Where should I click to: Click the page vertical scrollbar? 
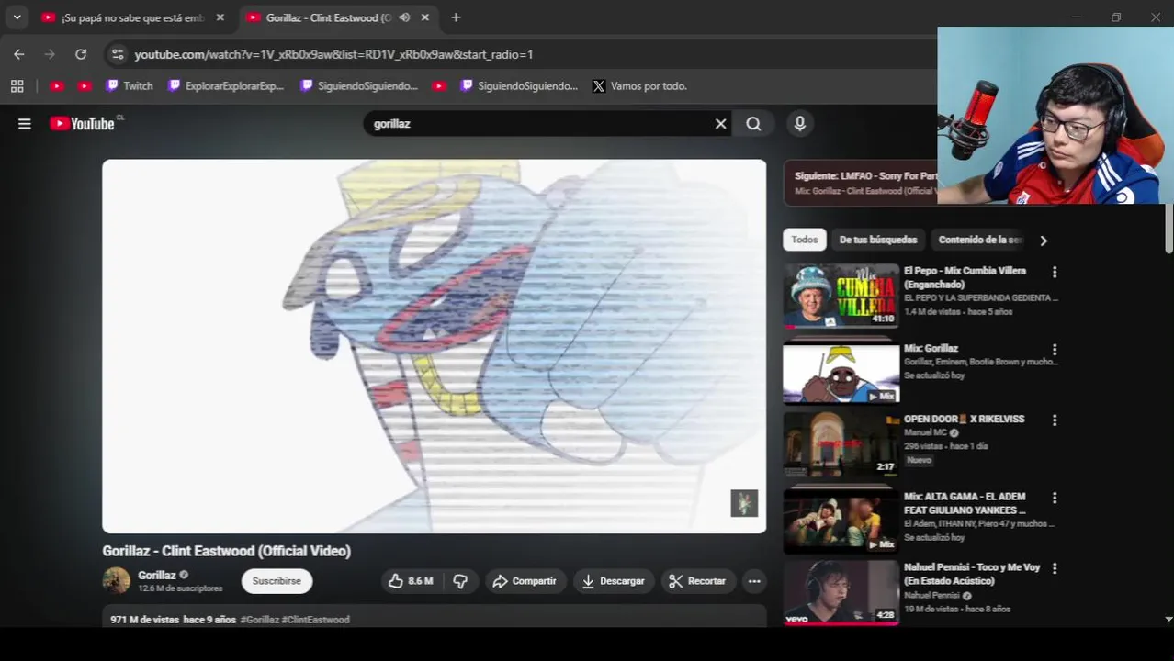click(x=1168, y=229)
